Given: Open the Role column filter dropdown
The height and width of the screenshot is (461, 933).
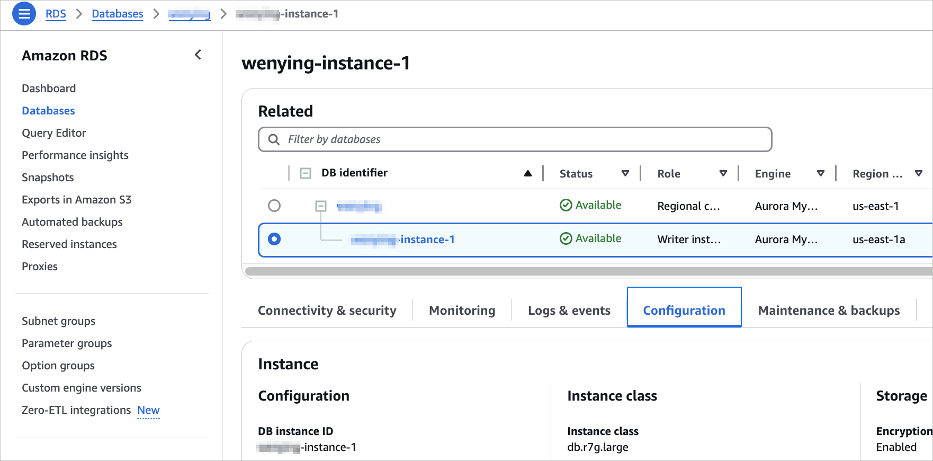Looking at the screenshot, I should pyautogui.click(x=723, y=173).
